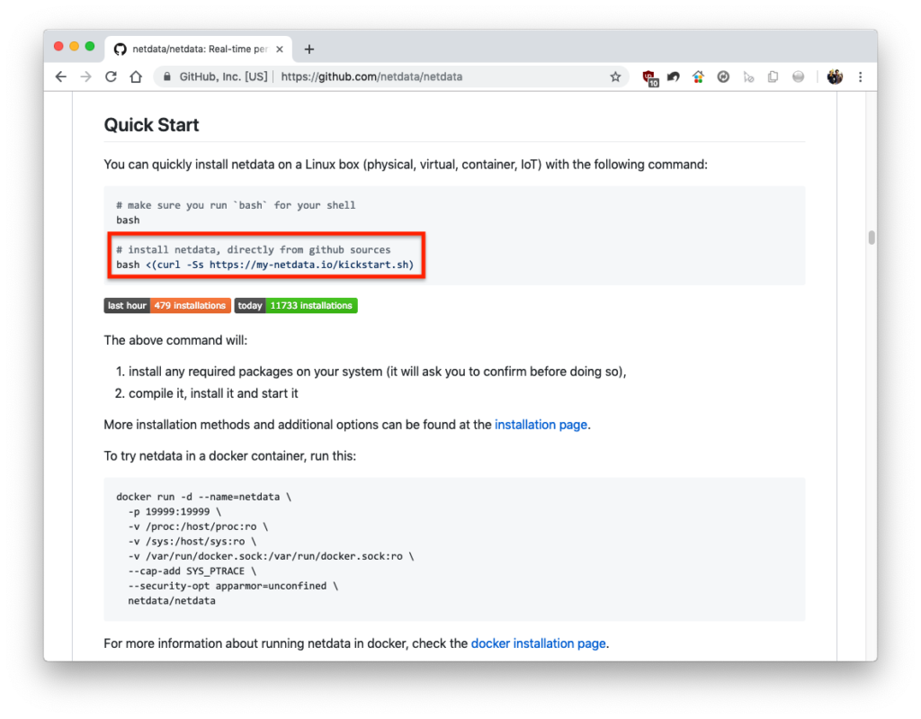Reload the netdata GitHub page
The width and height of the screenshot is (921, 719).
111,77
